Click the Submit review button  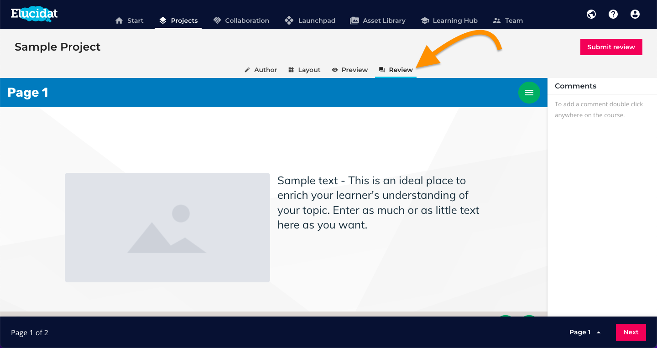coord(611,47)
